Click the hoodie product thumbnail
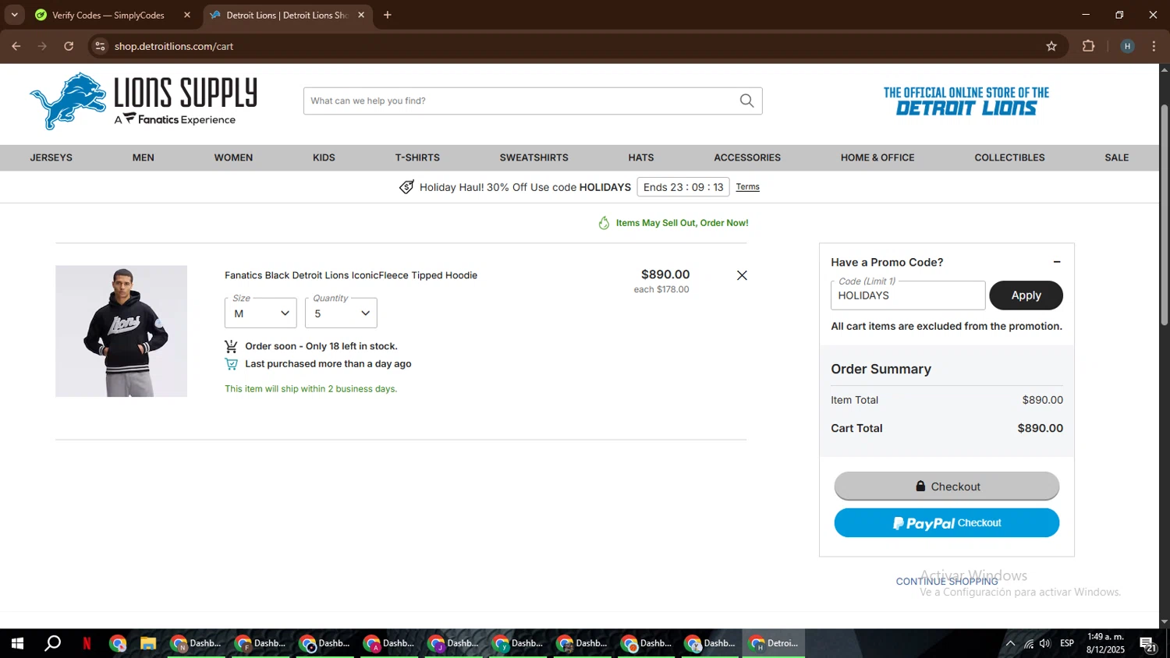 pyautogui.click(x=121, y=331)
